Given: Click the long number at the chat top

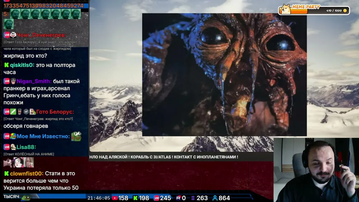Looking at the screenshot, I should pos(43,6).
